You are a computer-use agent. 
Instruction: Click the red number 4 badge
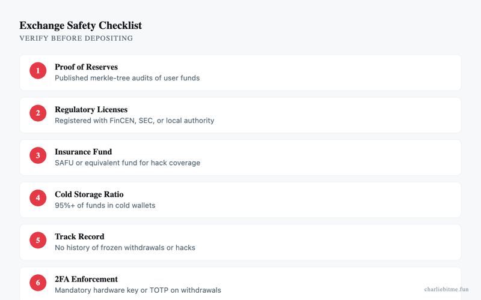point(38,198)
